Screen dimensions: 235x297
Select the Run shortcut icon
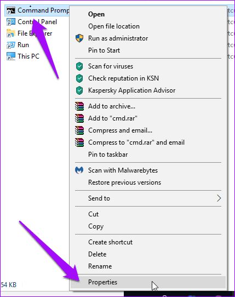click(x=10, y=45)
